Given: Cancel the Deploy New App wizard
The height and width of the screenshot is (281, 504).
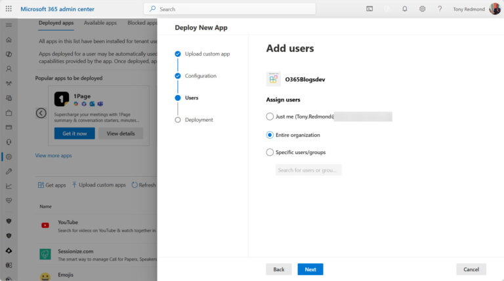Looking at the screenshot, I should 471,269.
